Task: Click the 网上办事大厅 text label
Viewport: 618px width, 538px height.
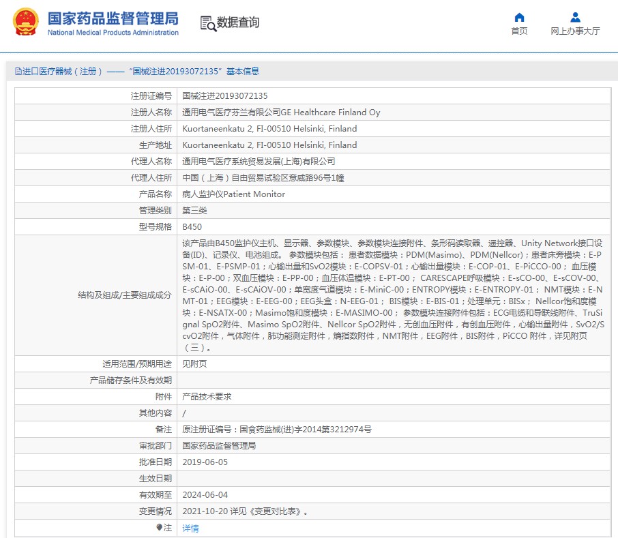Action: tap(575, 31)
